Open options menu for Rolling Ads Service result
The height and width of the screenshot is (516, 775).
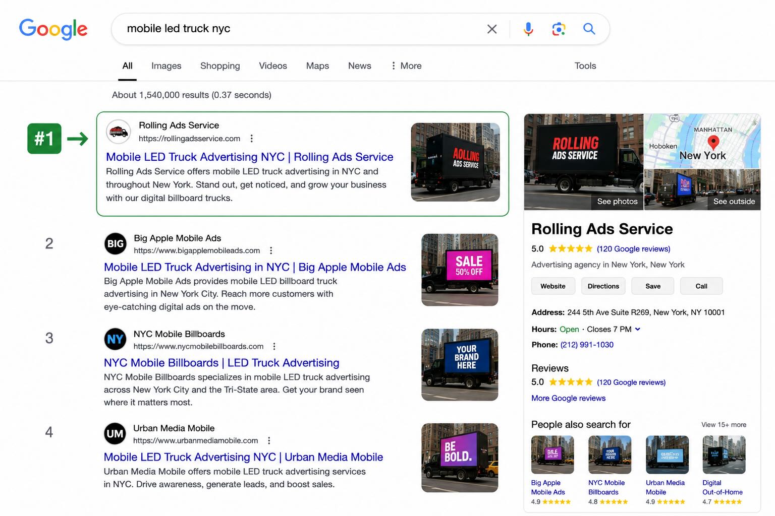251,139
